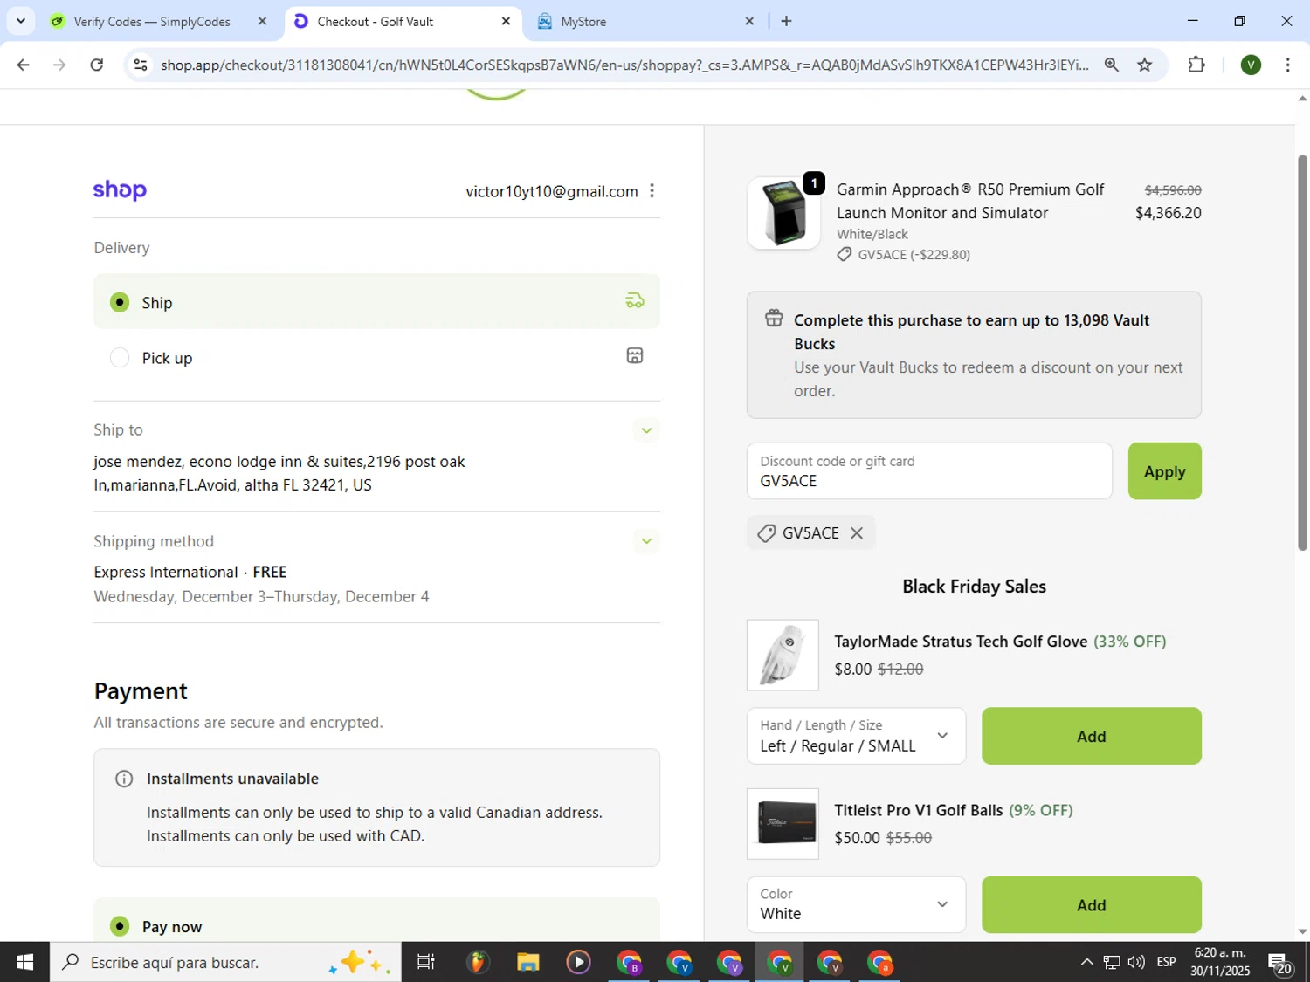
Task: Click the volume icon in system tray
Action: point(1135,962)
